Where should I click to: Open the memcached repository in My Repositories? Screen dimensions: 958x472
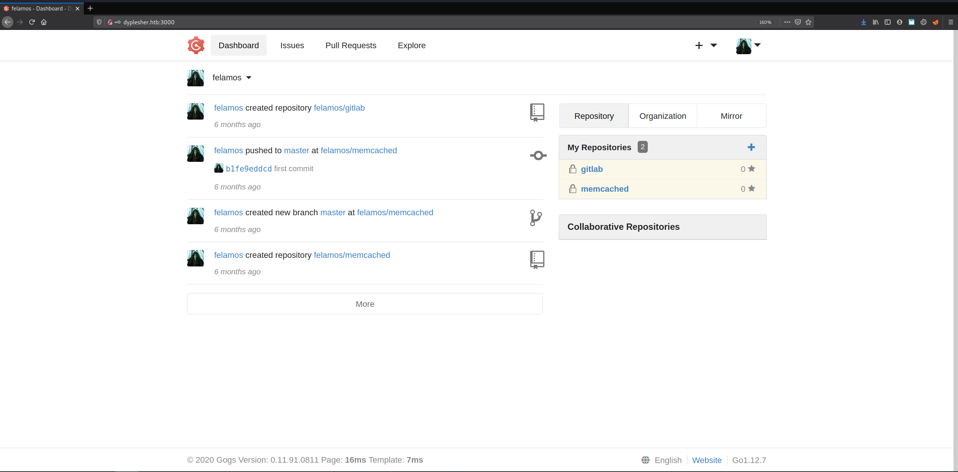coord(605,189)
